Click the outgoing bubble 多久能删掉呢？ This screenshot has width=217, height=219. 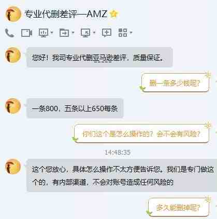pyautogui.click(x=178, y=207)
